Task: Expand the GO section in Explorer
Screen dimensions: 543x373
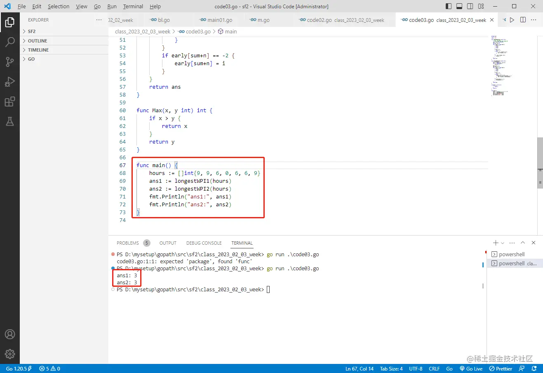Action: click(x=64, y=59)
